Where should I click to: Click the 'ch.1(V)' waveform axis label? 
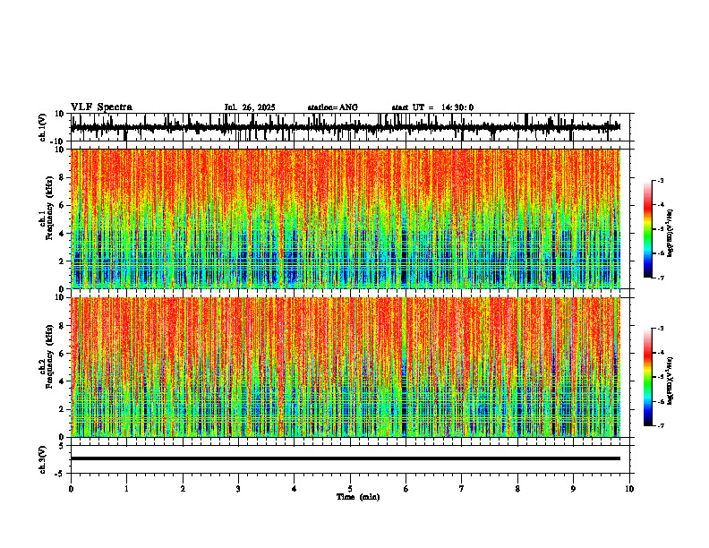point(43,127)
